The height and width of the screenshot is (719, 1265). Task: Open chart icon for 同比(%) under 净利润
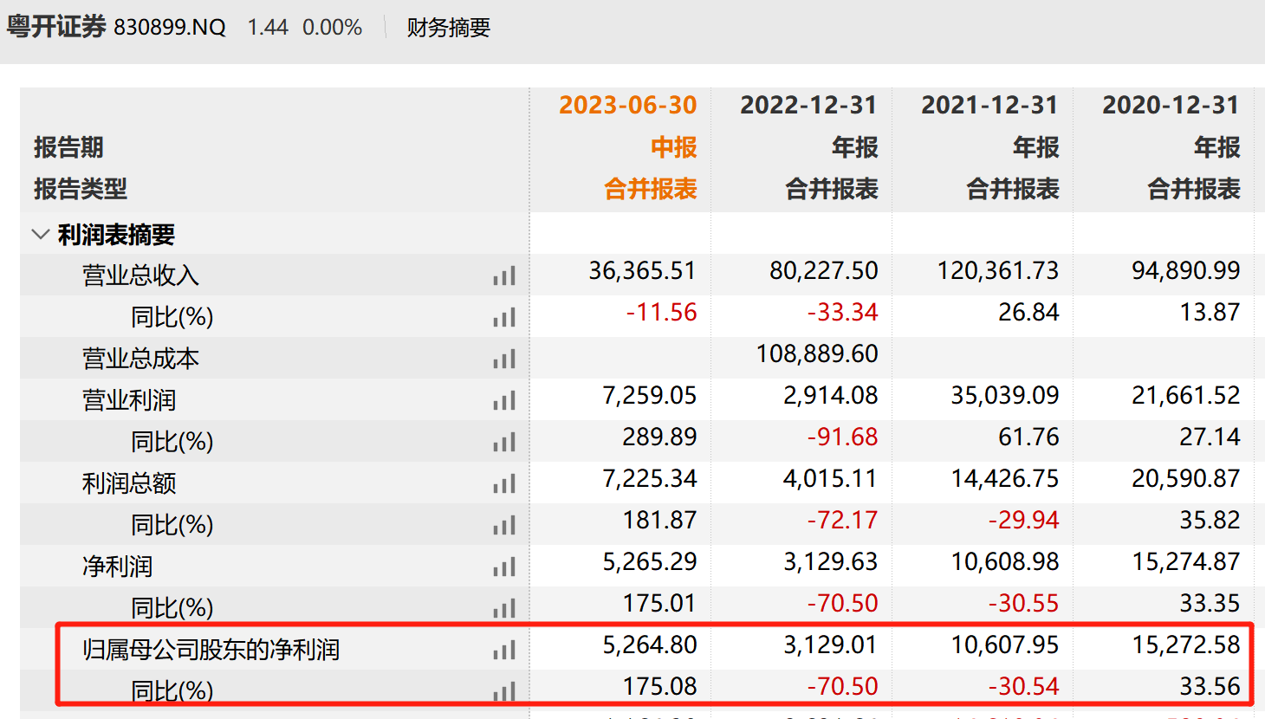(504, 608)
